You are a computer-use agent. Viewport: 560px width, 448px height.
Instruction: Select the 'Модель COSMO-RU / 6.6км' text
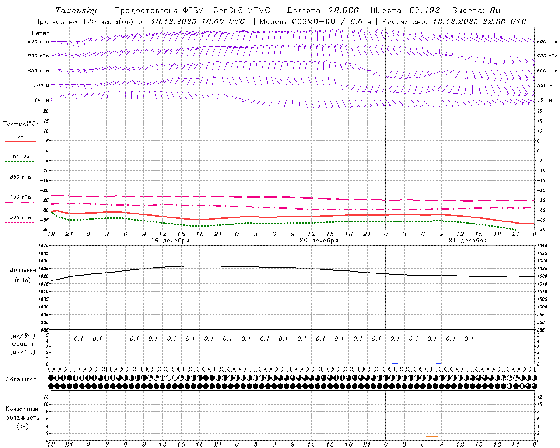pyautogui.click(x=315, y=21)
